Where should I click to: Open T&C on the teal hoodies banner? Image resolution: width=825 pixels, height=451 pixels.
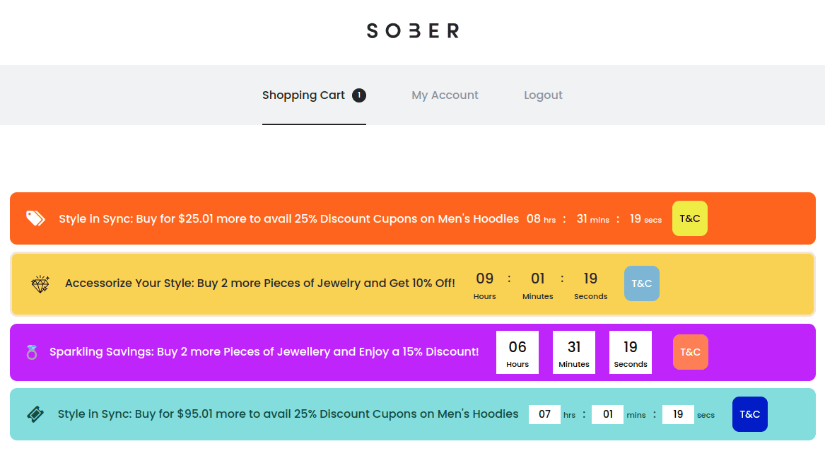[749, 414]
